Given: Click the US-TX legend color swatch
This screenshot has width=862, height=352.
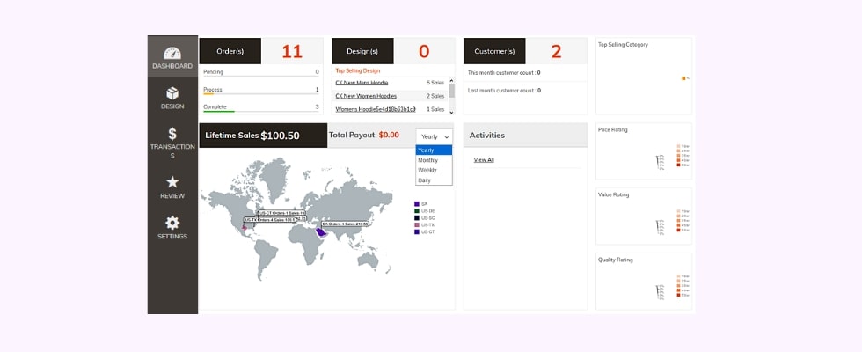Looking at the screenshot, I should tap(417, 225).
